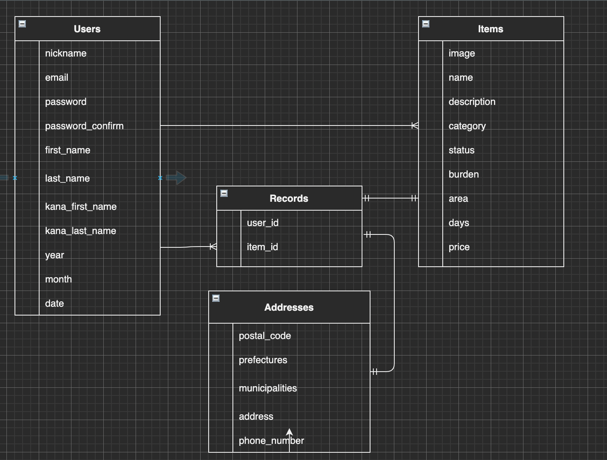Click the blue connection point left of last_name
Image resolution: width=607 pixels, height=460 pixels.
[x=15, y=178]
